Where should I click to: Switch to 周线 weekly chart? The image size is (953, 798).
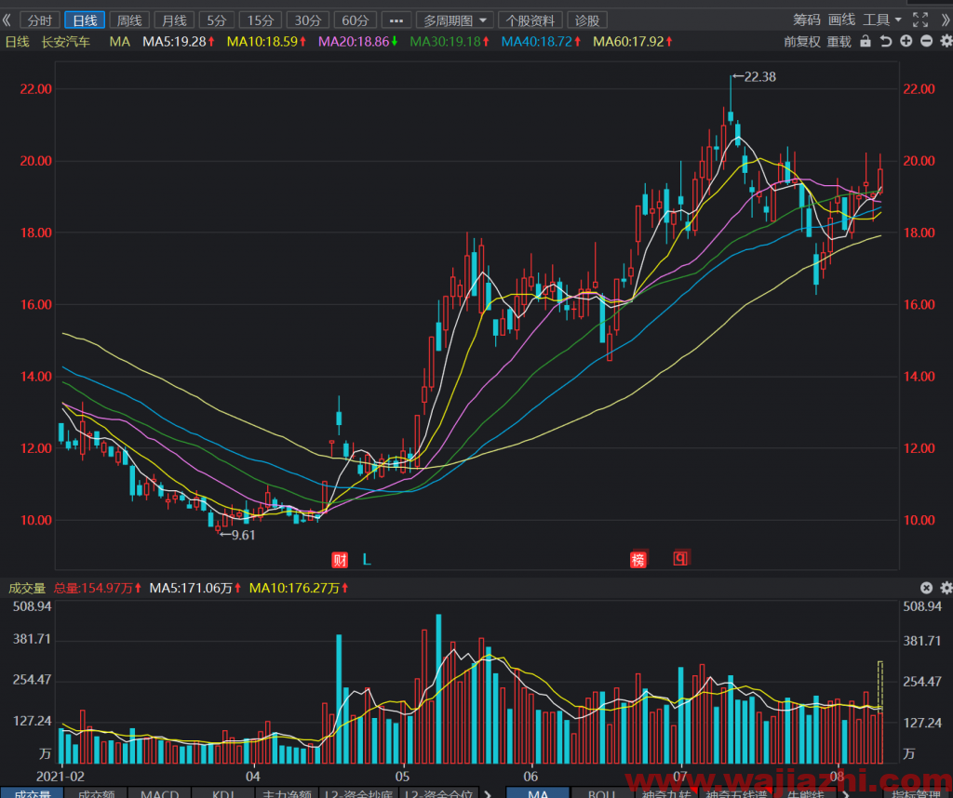(x=129, y=20)
